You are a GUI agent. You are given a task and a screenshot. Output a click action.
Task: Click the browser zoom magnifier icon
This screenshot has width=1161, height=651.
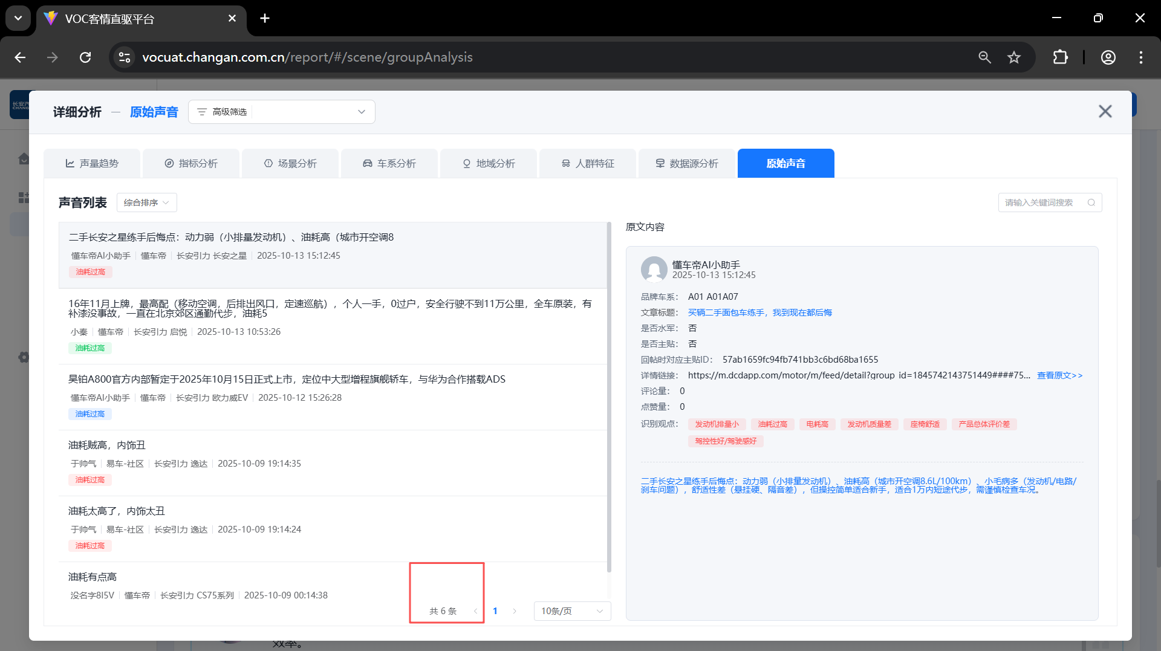(984, 57)
